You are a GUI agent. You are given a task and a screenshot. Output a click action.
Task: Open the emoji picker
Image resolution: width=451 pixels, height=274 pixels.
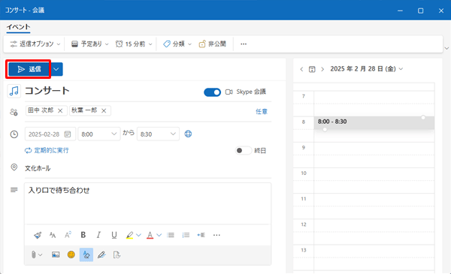click(71, 254)
